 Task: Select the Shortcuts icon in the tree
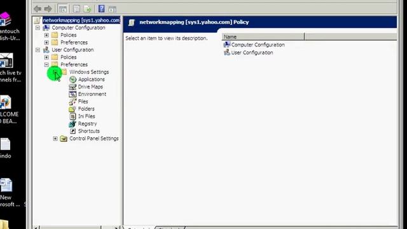pyautogui.click(x=73, y=131)
